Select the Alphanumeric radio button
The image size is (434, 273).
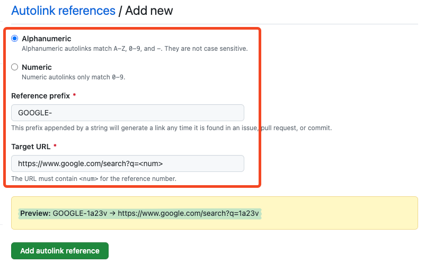point(15,39)
